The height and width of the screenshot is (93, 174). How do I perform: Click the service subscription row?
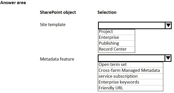(x=130, y=76)
